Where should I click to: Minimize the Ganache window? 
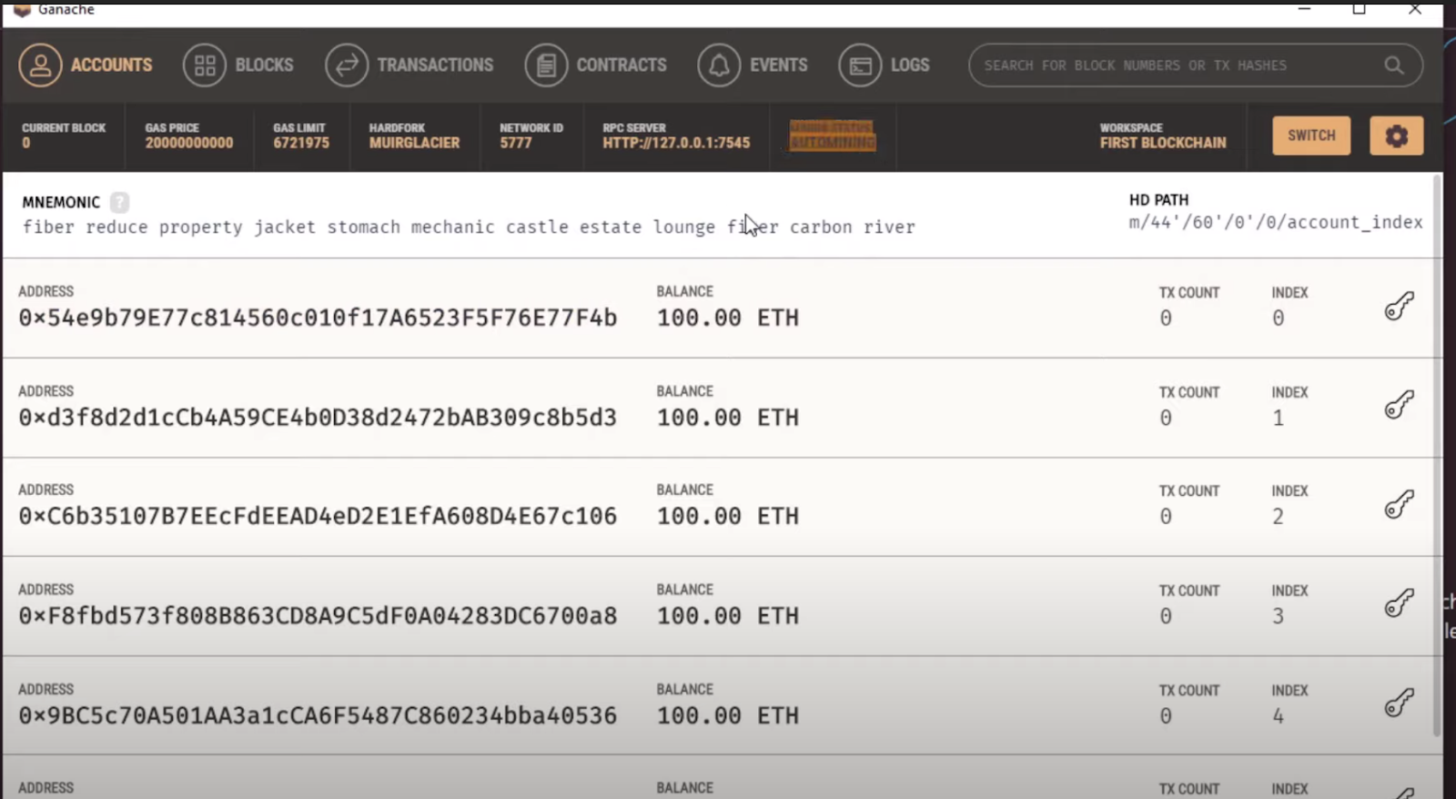1304,9
